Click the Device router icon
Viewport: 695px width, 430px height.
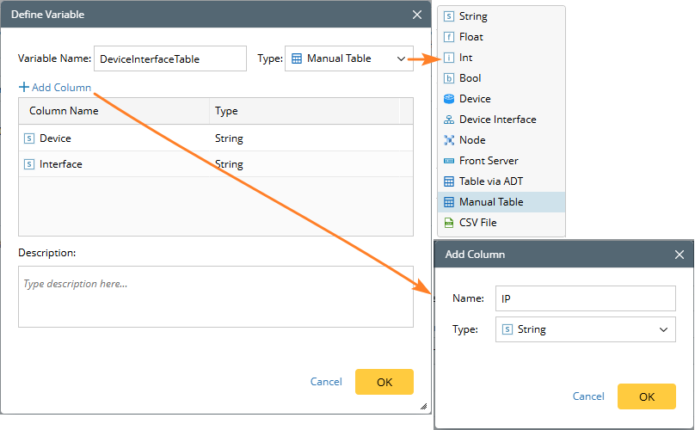click(449, 99)
